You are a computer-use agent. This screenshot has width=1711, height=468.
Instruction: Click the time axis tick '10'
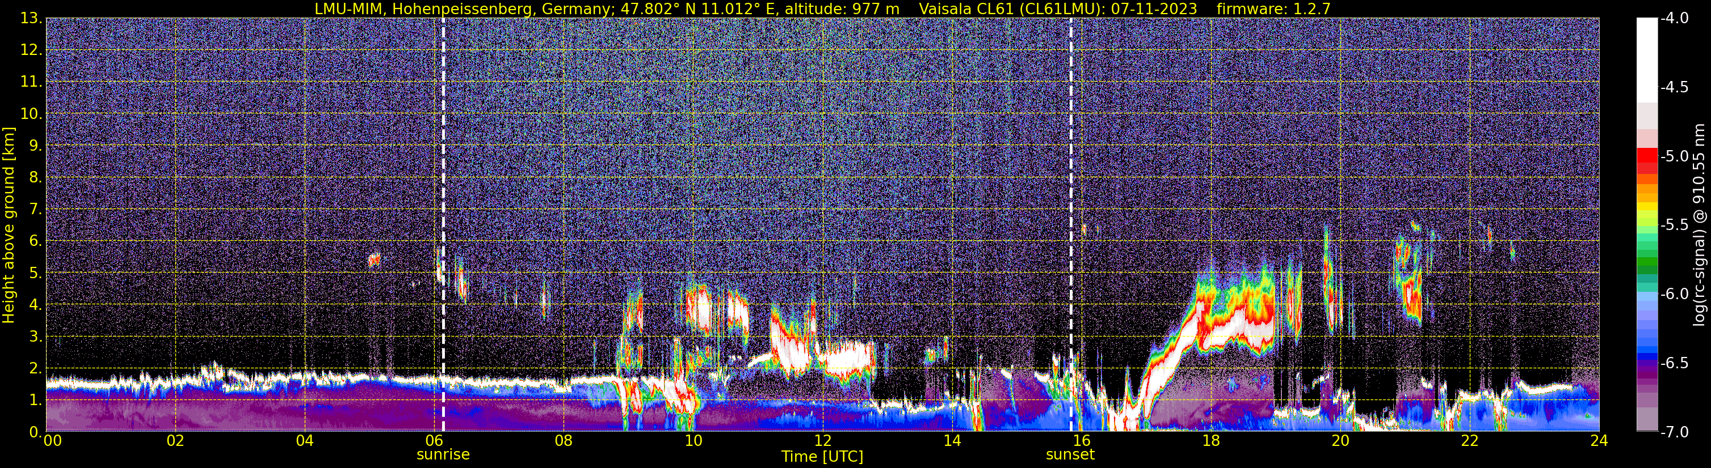point(693,441)
